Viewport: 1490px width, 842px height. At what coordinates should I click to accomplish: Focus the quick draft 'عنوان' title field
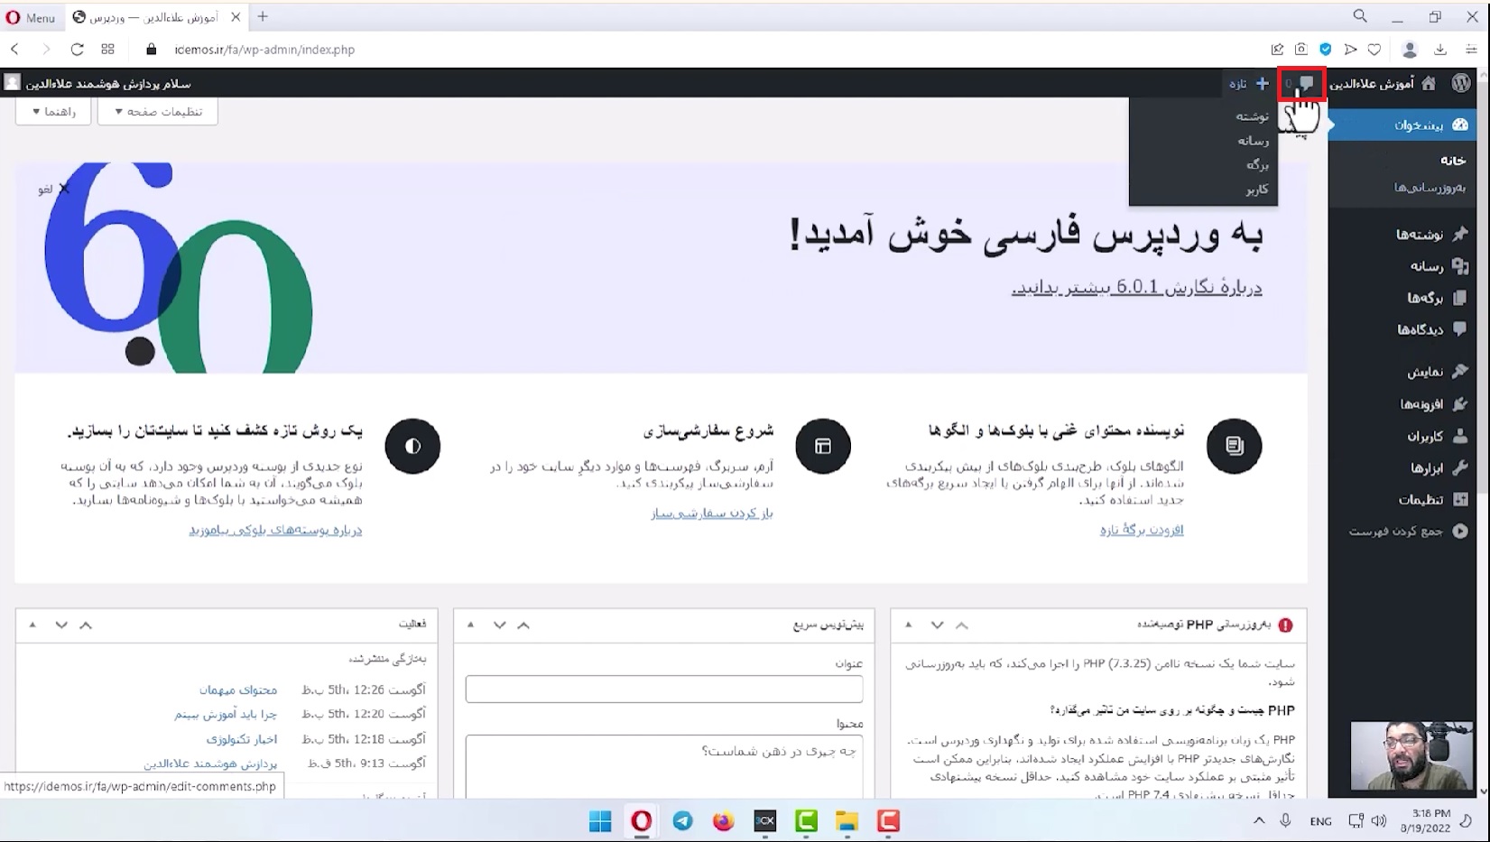[664, 689]
